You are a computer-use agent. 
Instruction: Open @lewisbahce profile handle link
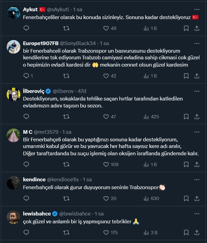74,214
